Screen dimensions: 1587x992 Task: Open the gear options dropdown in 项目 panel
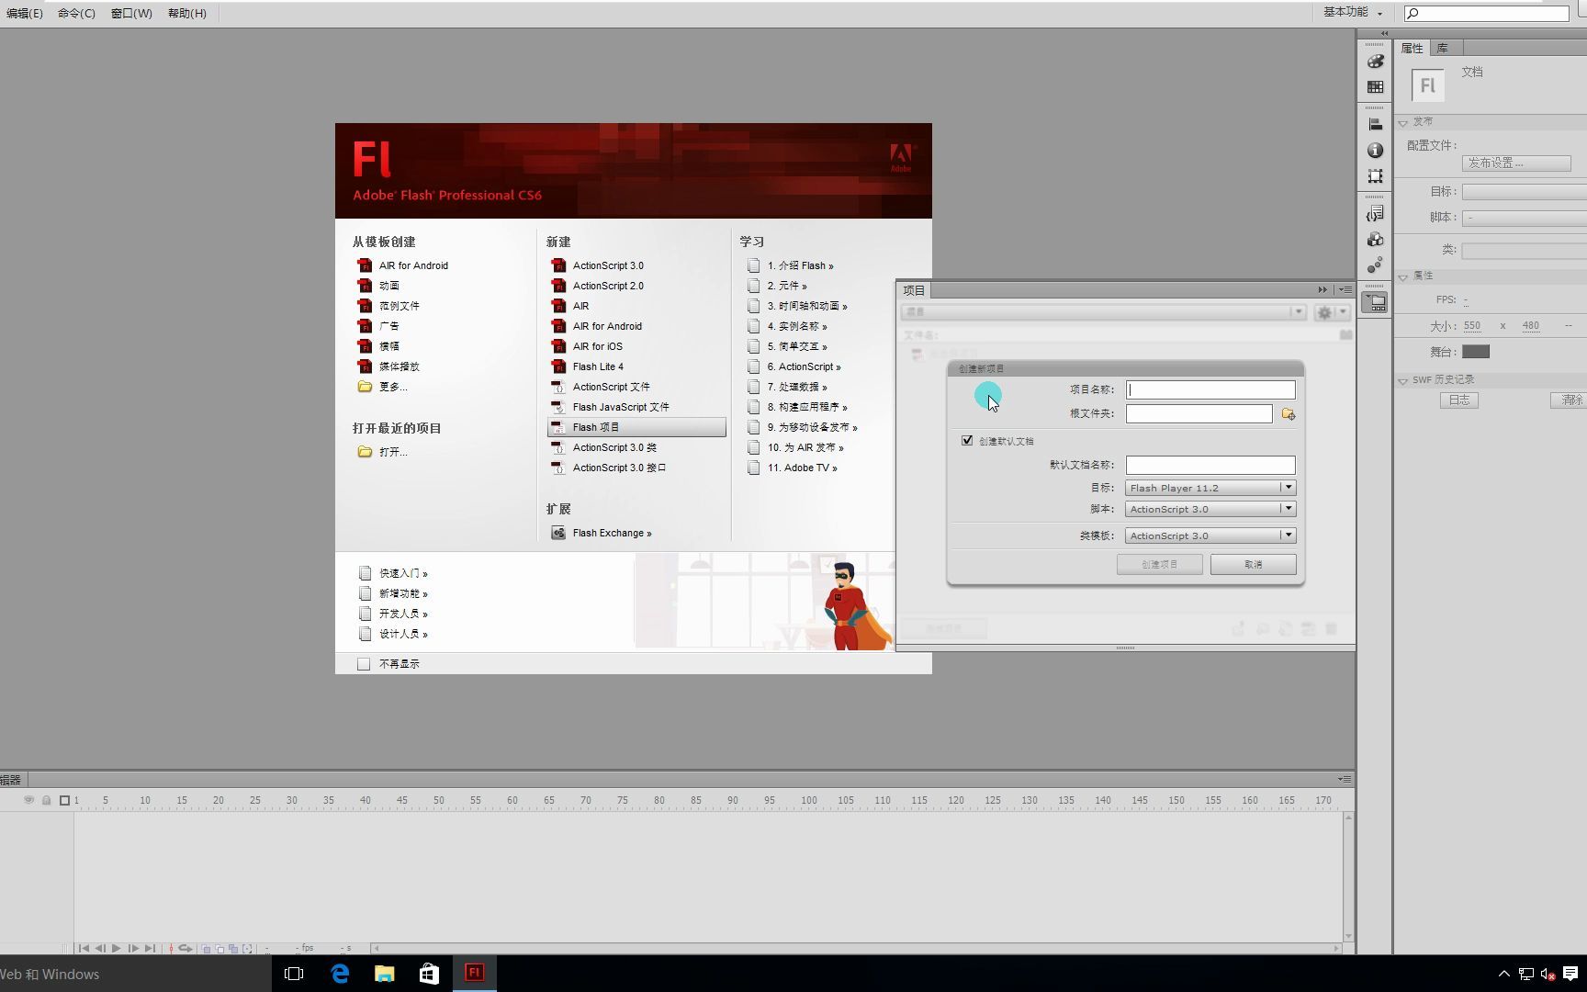coord(1331,312)
